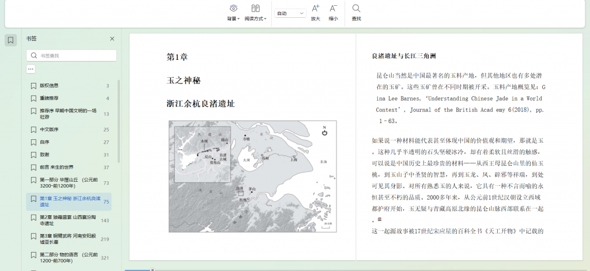Select the 致谢 bookmark
590x271 pixels.
coord(44,155)
